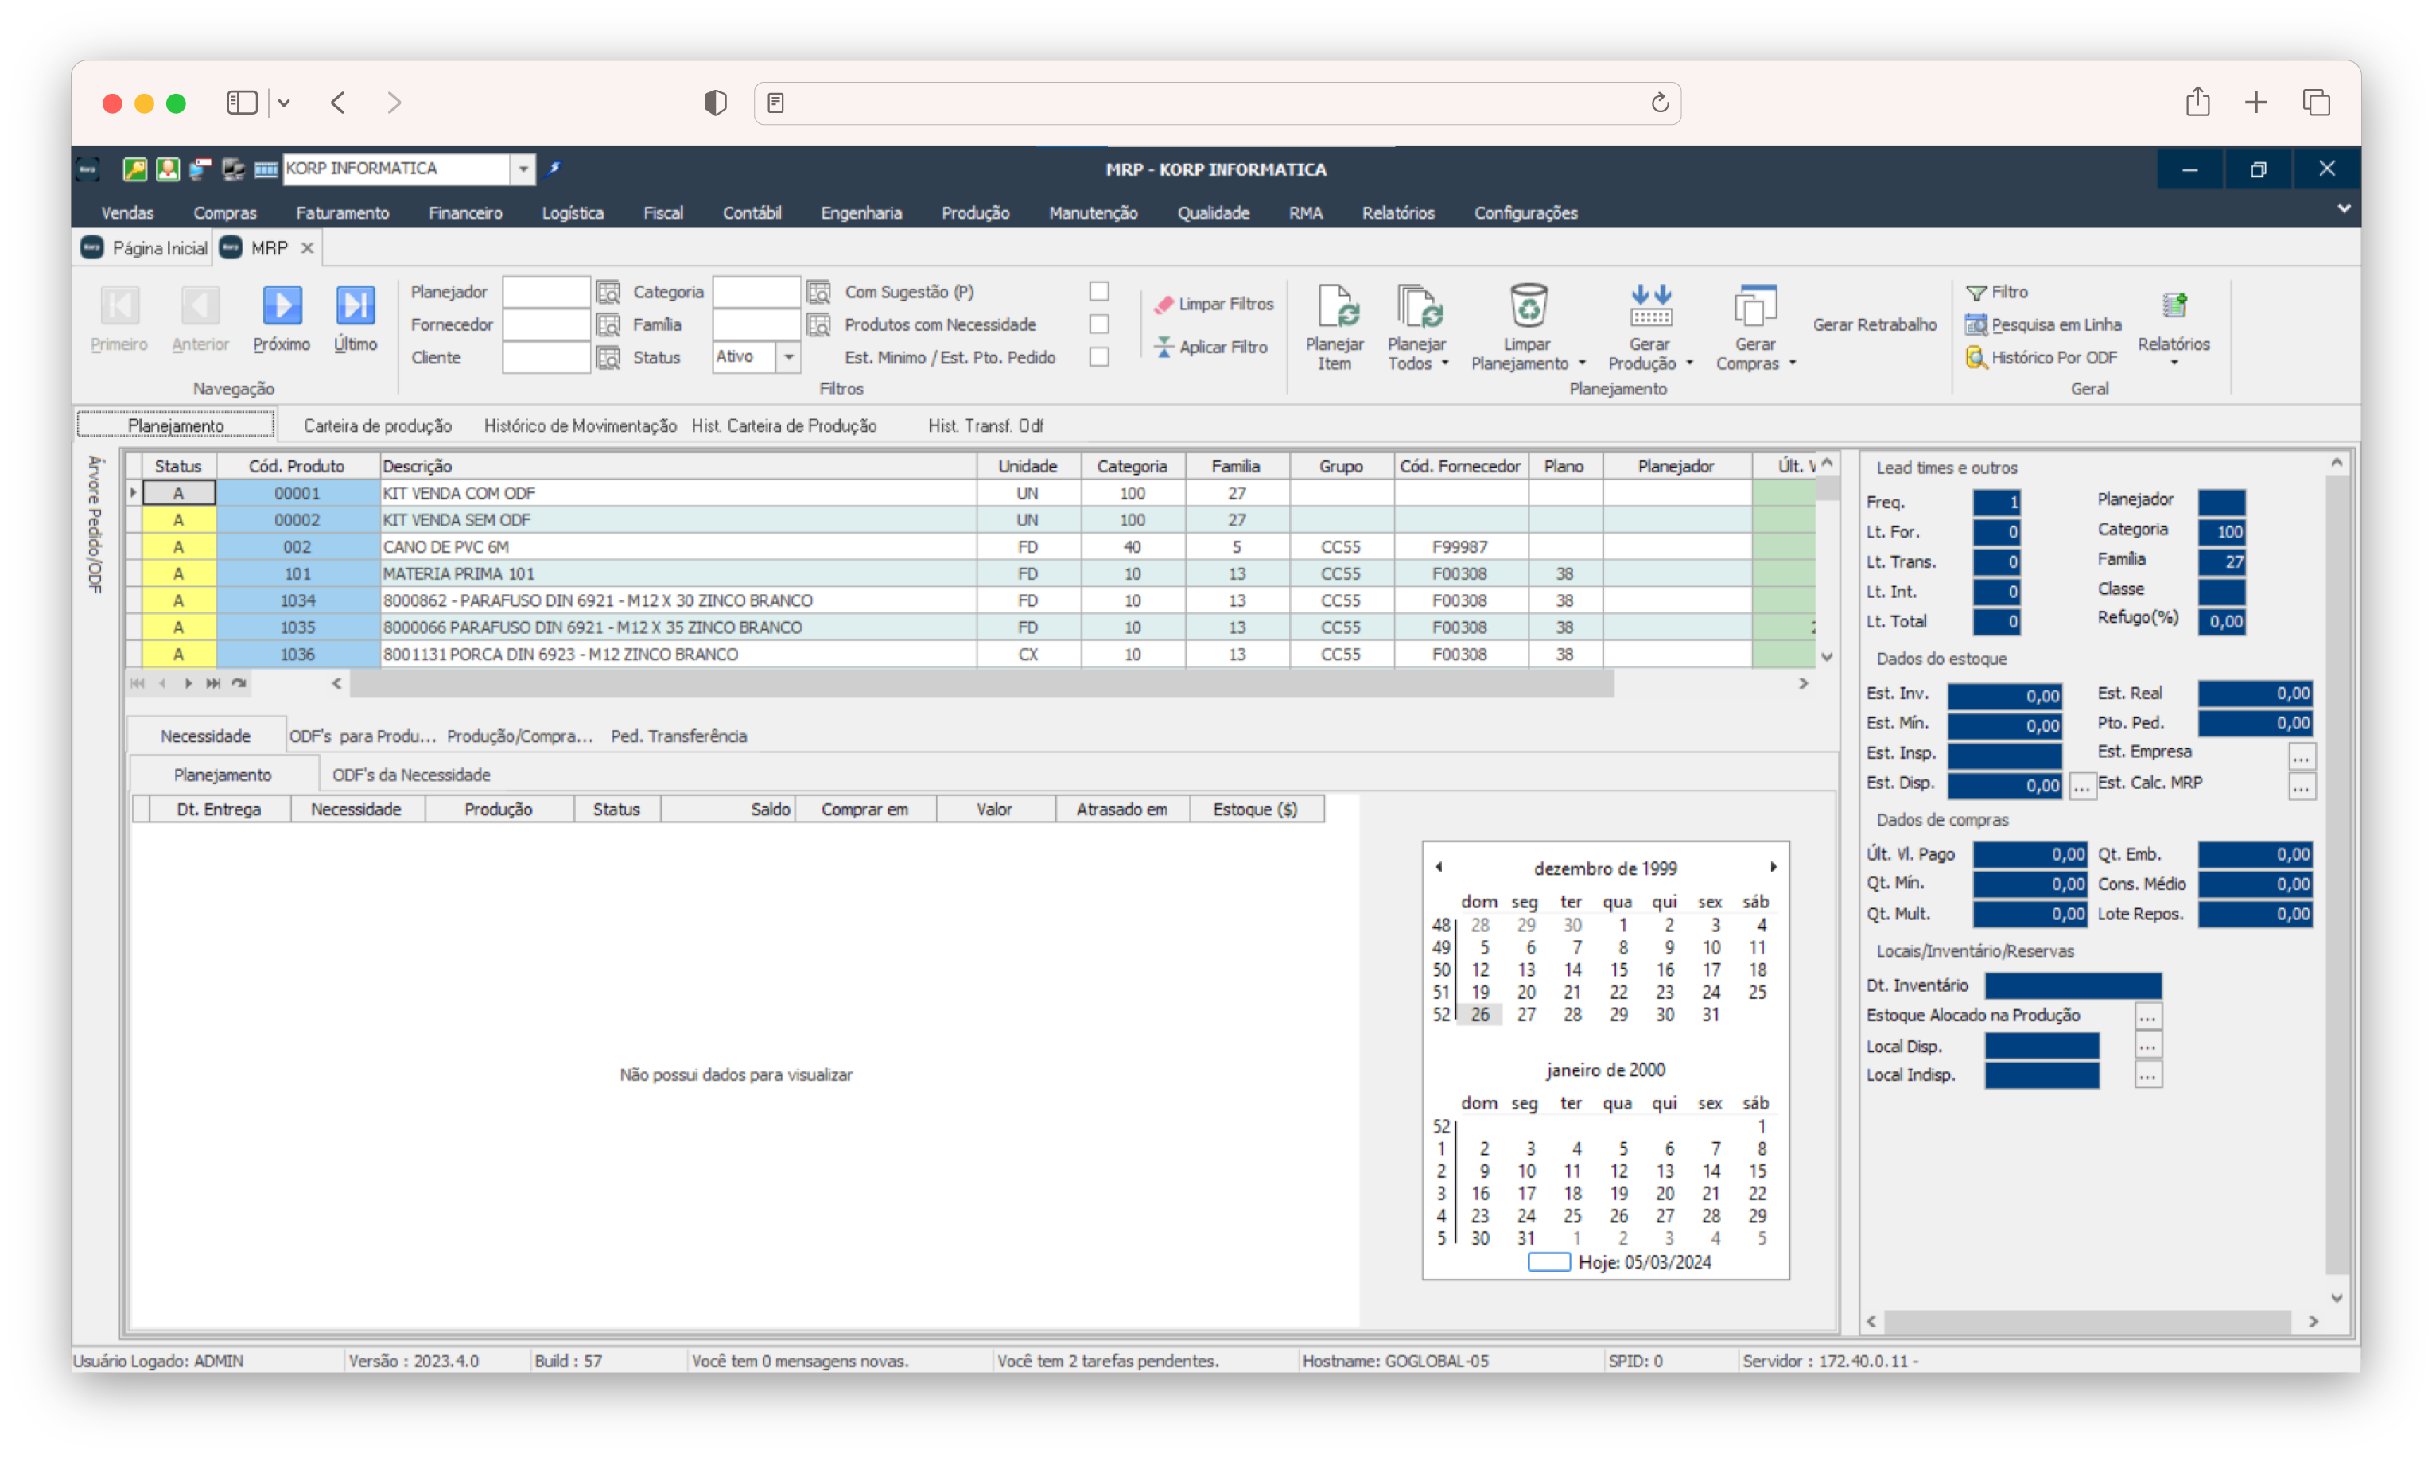Click Local Disp. ellipsis button

2147,1047
